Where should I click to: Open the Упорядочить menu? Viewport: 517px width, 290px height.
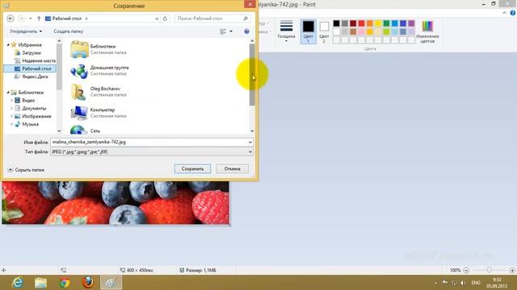click(x=26, y=31)
